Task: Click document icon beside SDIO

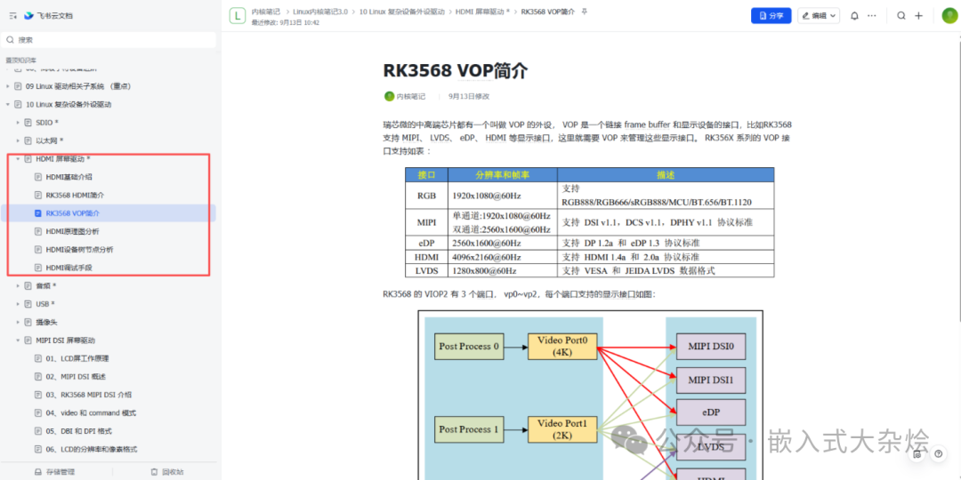Action: coord(28,123)
